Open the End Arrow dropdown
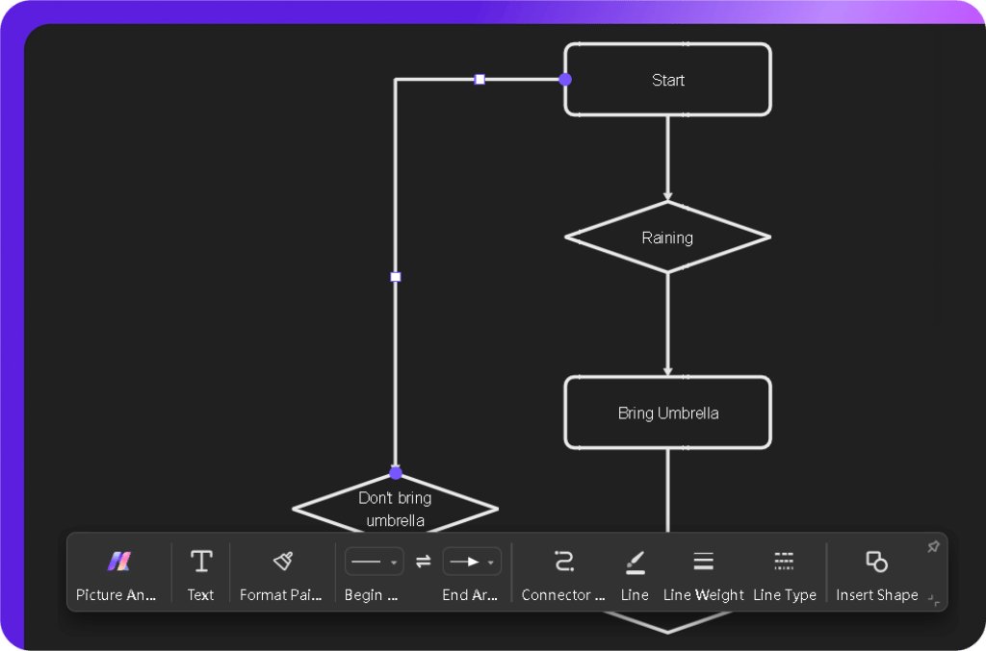Image resolution: width=986 pixels, height=651 pixels. 491,561
